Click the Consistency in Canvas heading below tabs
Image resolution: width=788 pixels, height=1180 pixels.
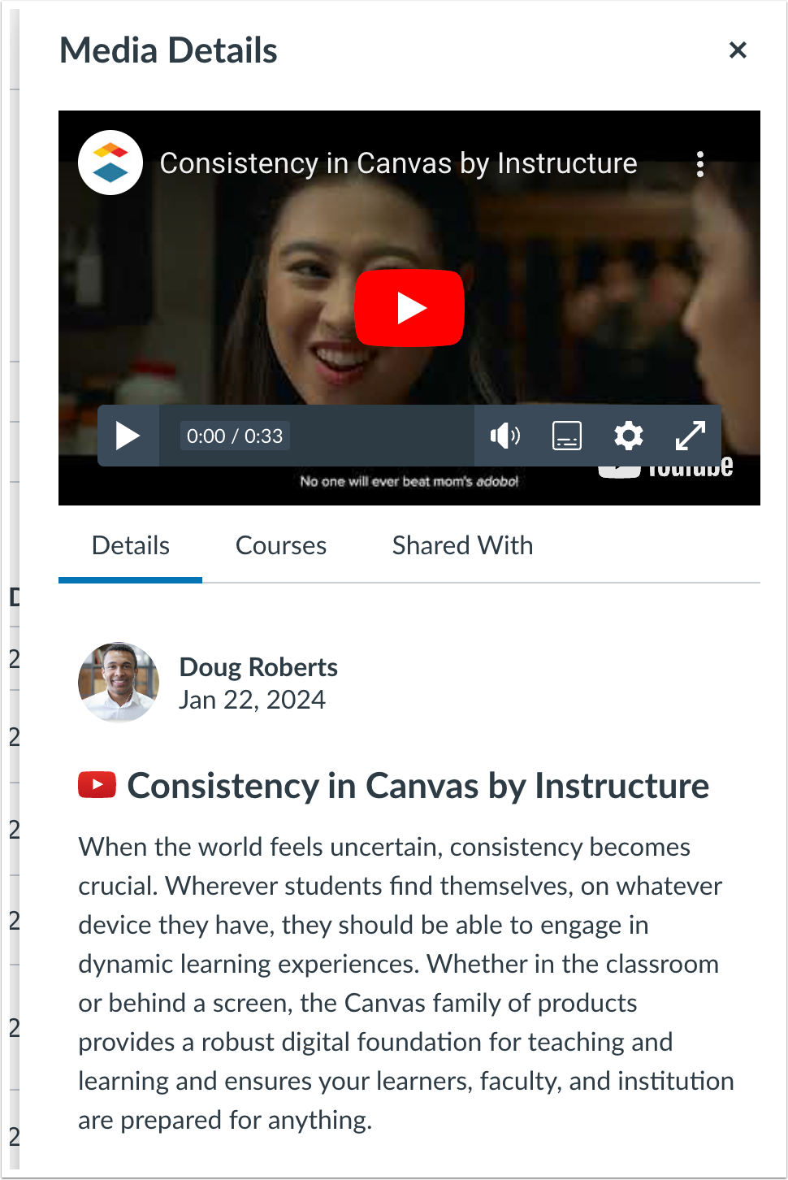tap(418, 786)
